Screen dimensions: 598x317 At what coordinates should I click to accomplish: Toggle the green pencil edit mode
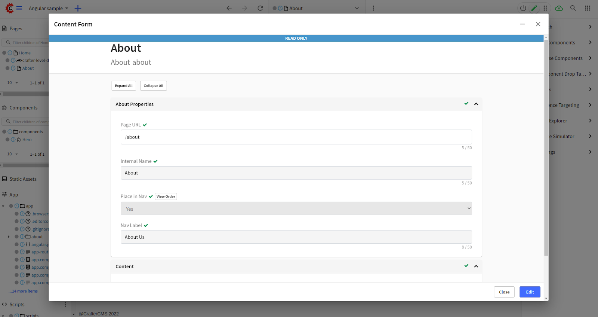click(534, 8)
